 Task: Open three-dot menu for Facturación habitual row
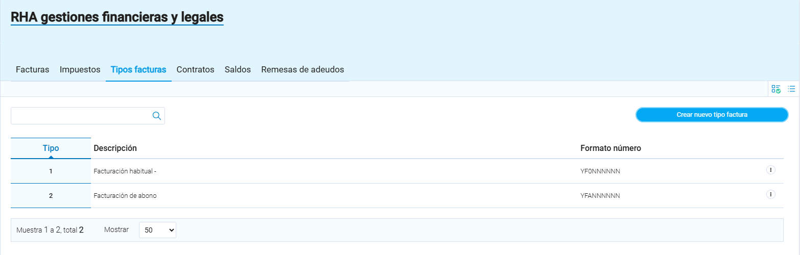pos(771,170)
